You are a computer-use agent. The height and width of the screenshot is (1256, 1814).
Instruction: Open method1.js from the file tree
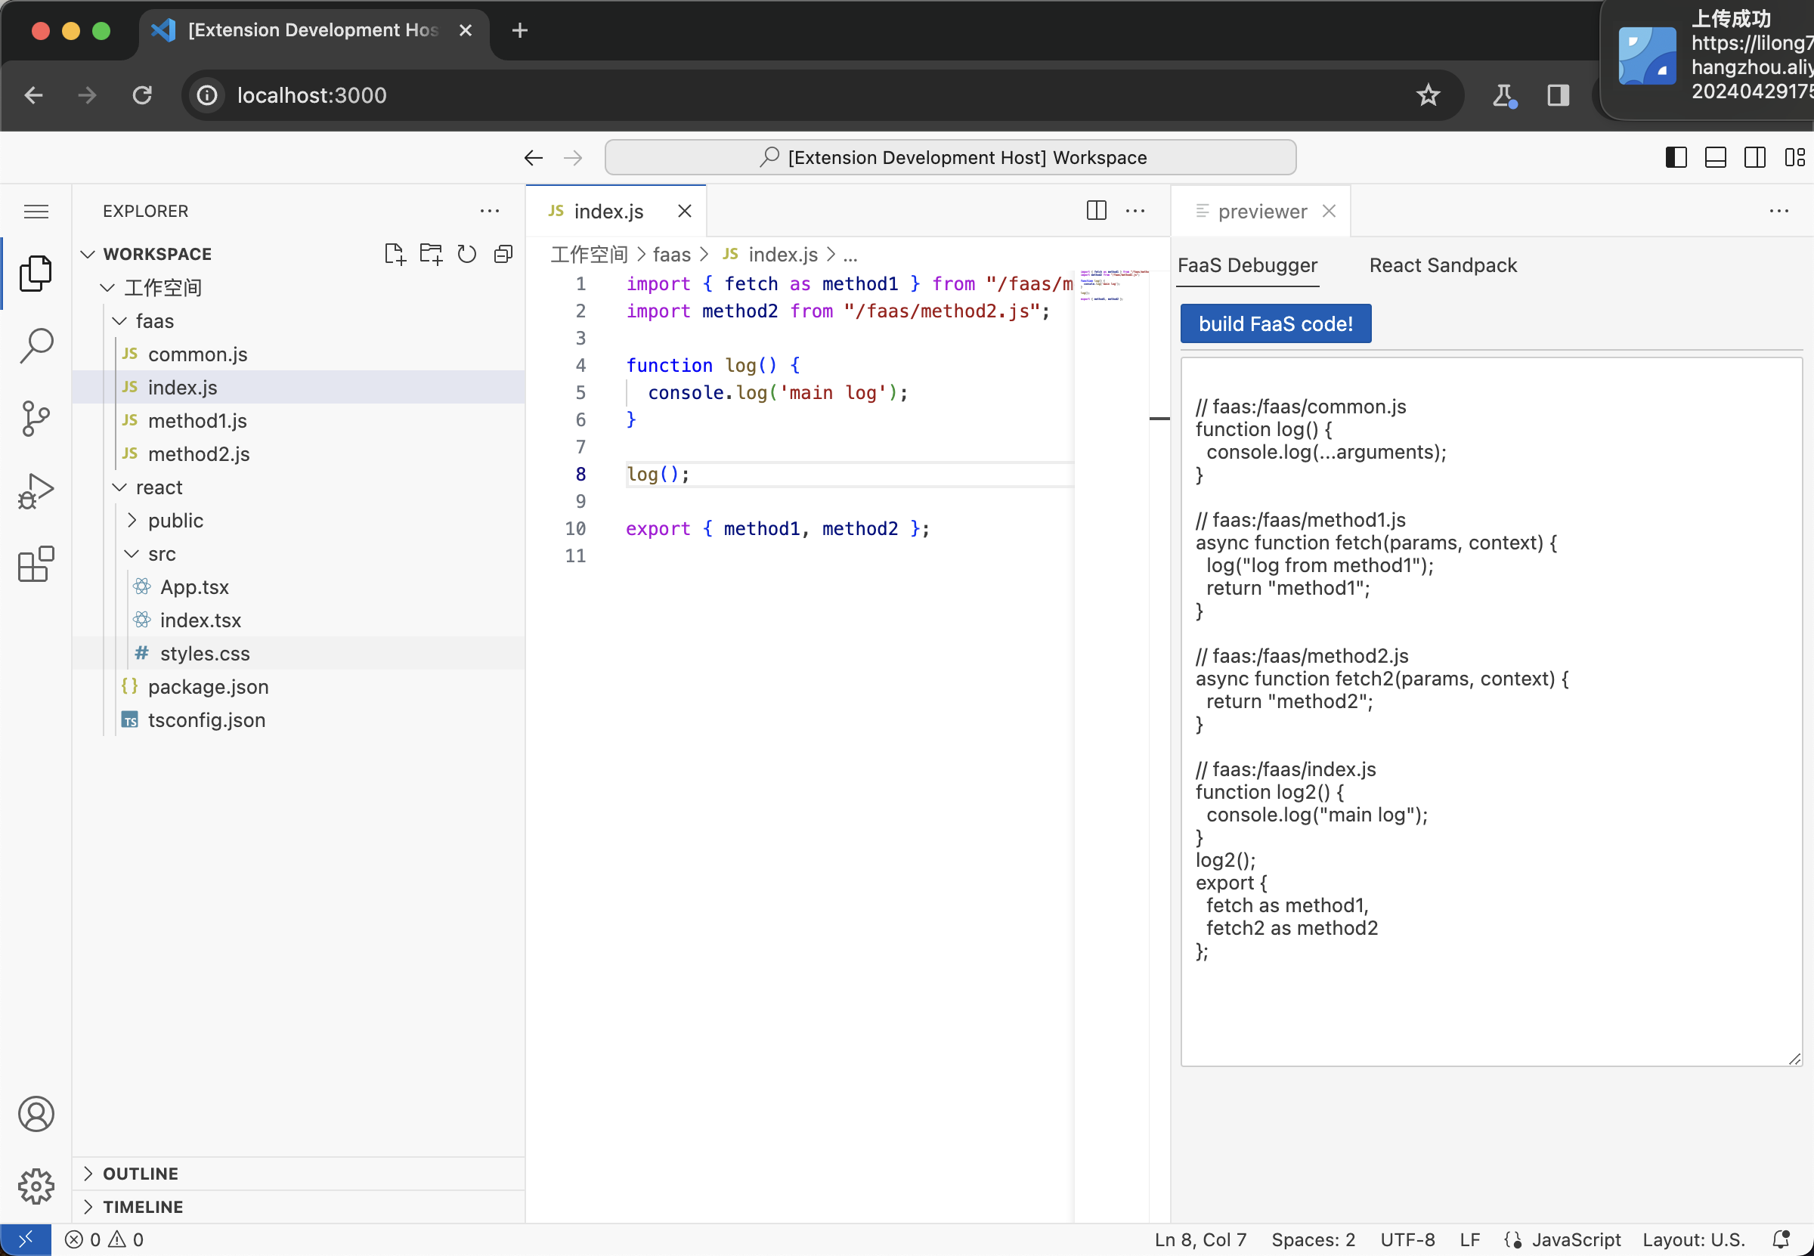pos(197,420)
